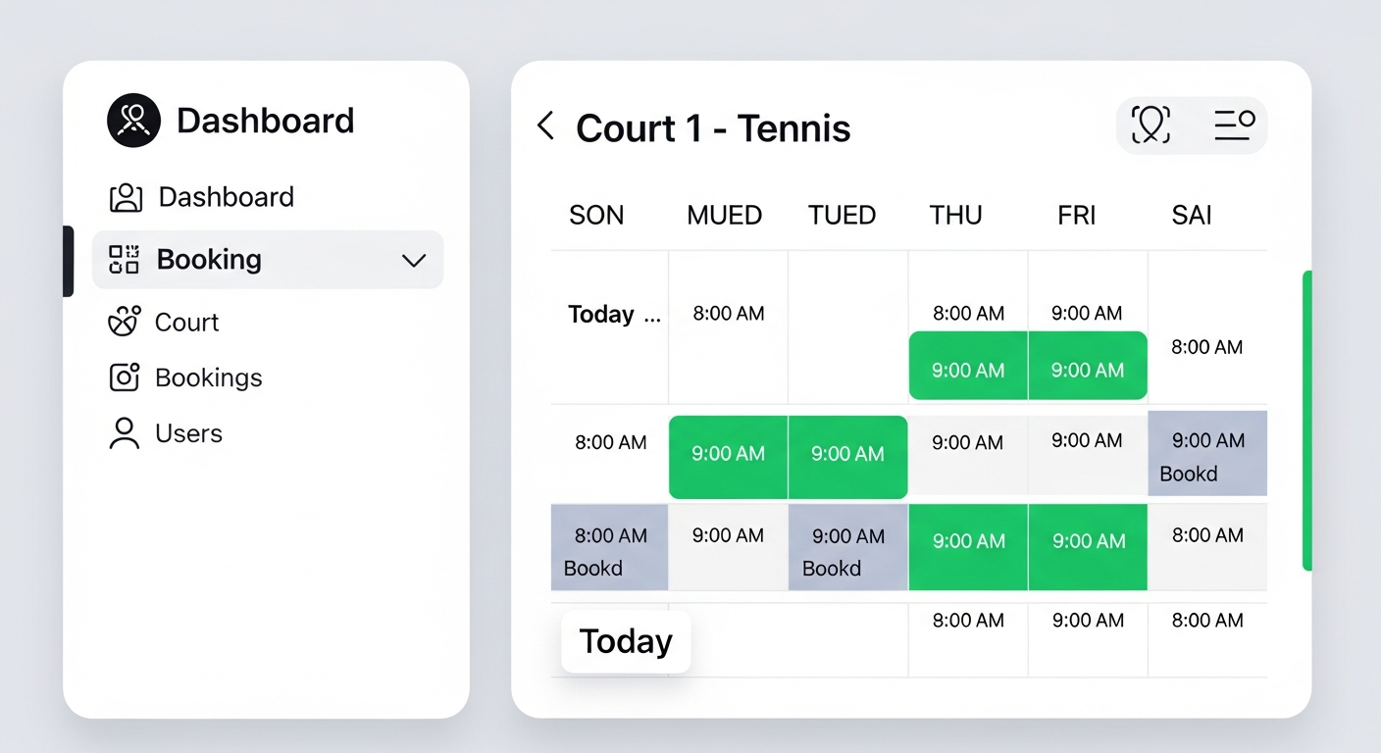
Task: Select green 9:00 AM slot under MUED
Action: (x=728, y=456)
